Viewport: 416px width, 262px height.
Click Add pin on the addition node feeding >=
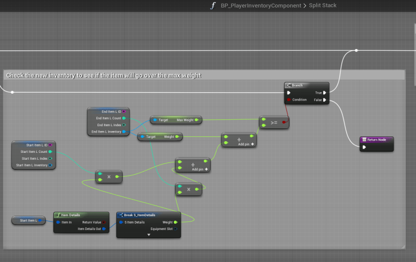pos(246,144)
